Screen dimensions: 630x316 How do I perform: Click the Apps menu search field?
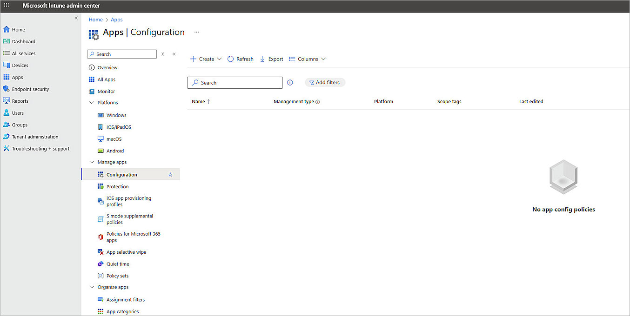click(x=122, y=54)
